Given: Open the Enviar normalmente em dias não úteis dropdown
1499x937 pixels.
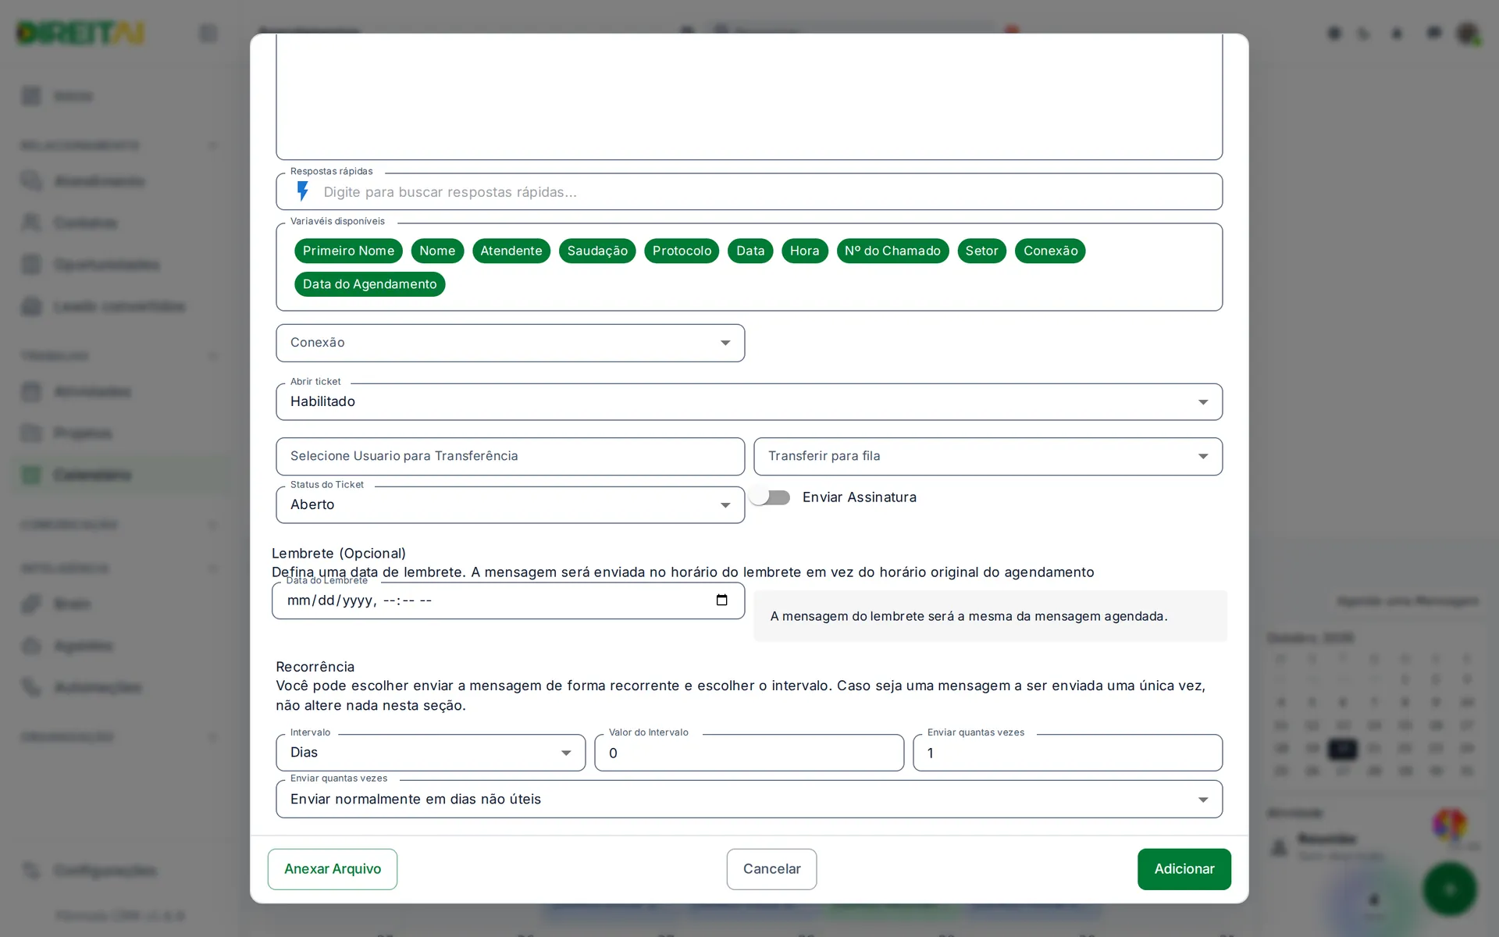Looking at the screenshot, I should (749, 799).
